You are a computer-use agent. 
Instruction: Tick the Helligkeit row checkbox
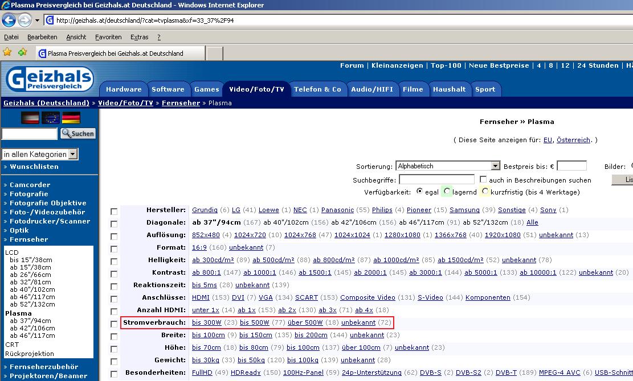click(114, 262)
